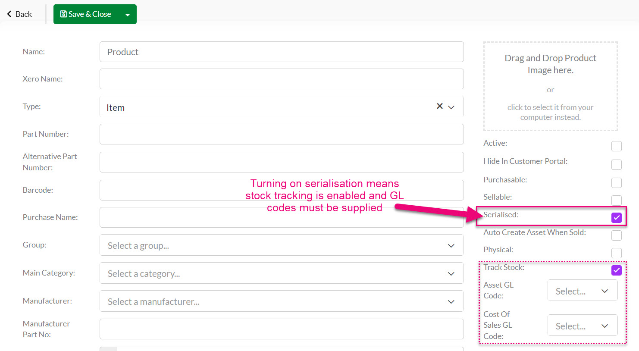The height and width of the screenshot is (351, 639).
Task: Click the Back text link
Action: (24, 14)
